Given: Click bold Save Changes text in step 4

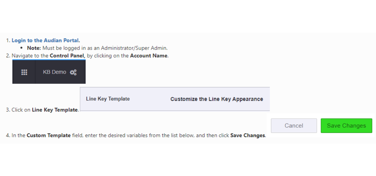Looking at the screenshot, I should [x=248, y=136].
